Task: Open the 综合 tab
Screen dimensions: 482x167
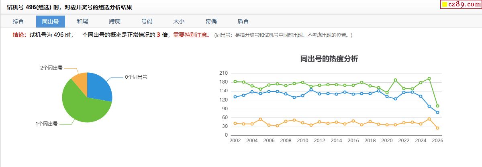Action: pyautogui.click(x=18, y=22)
